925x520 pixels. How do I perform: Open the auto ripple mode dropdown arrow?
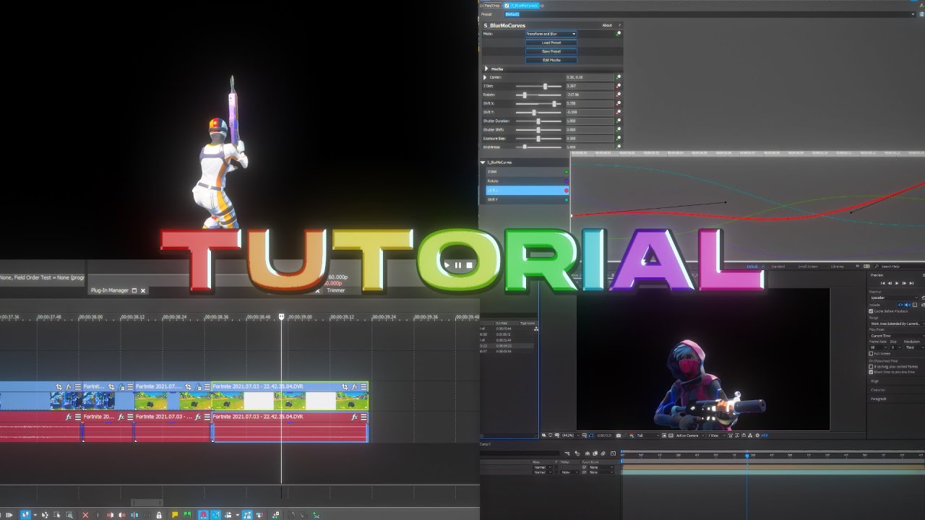(237, 515)
